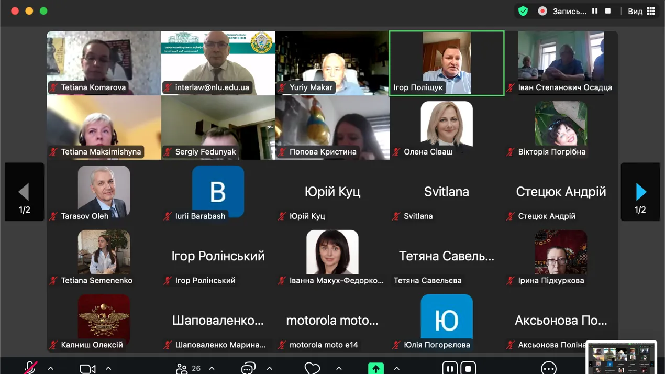Stop recording in bottom toolbar
The height and width of the screenshot is (374, 665).
(468, 368)
